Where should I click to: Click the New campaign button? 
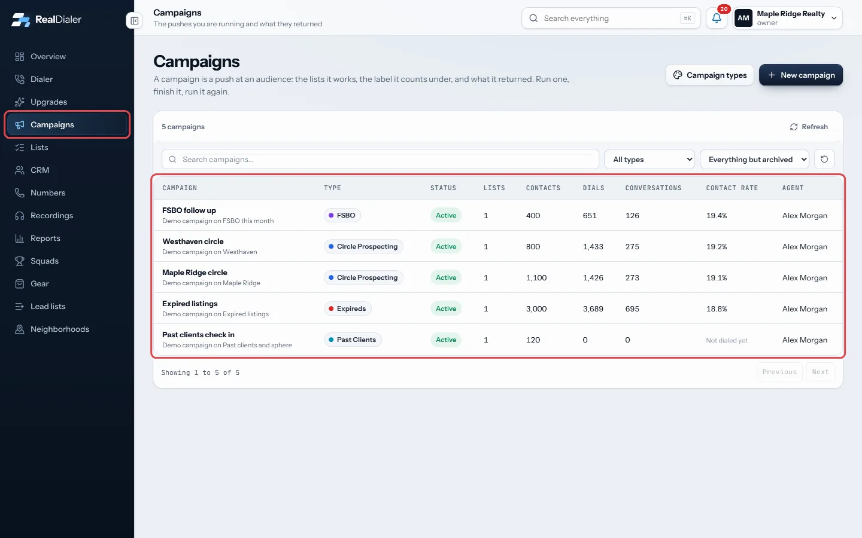click(801, 75)
